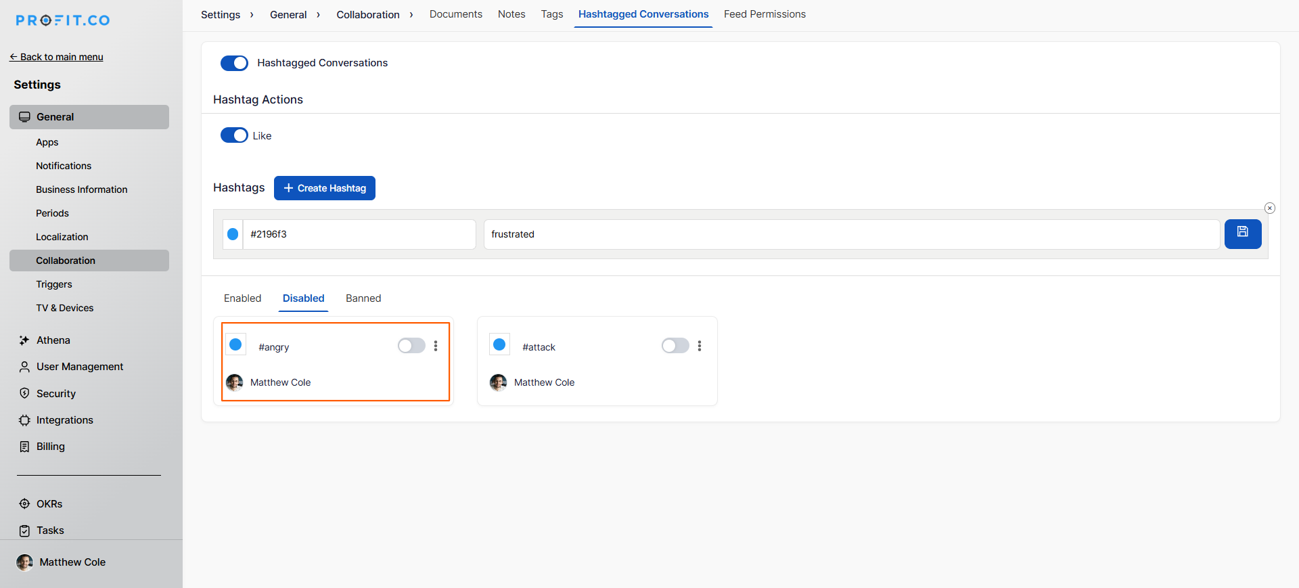Click the blue color swatch beside #2196f3

(233, 234)
